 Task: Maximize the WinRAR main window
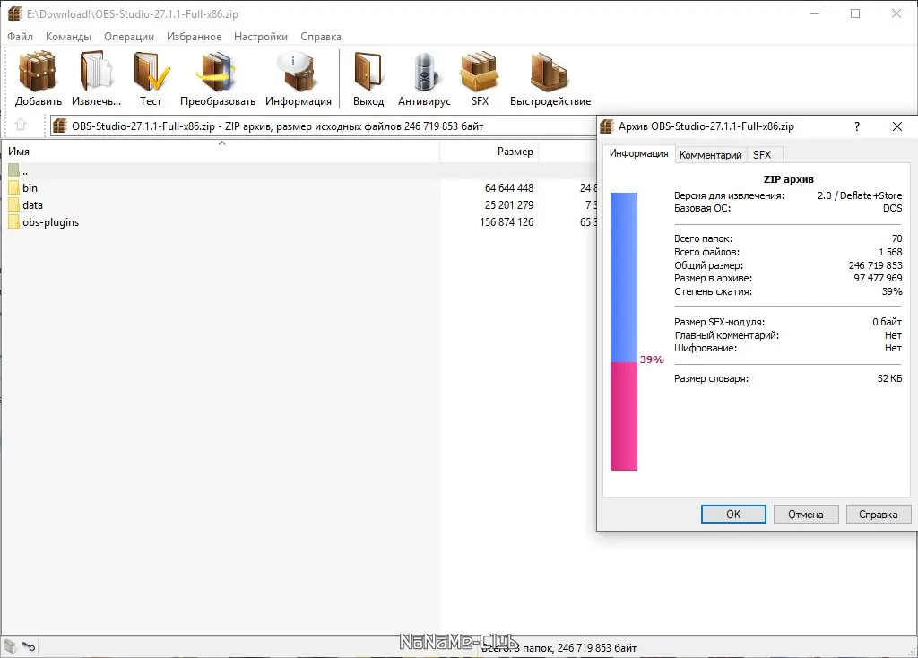pyautogui.click(x=855, y=13)
